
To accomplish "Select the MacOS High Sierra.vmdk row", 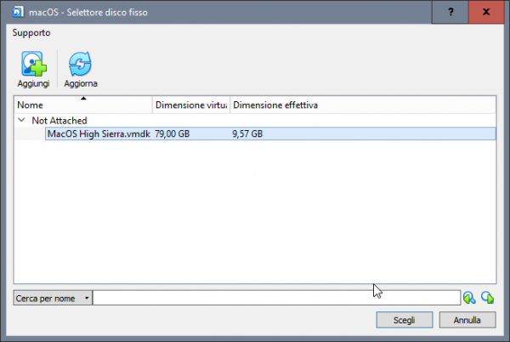I will point(270,134).
